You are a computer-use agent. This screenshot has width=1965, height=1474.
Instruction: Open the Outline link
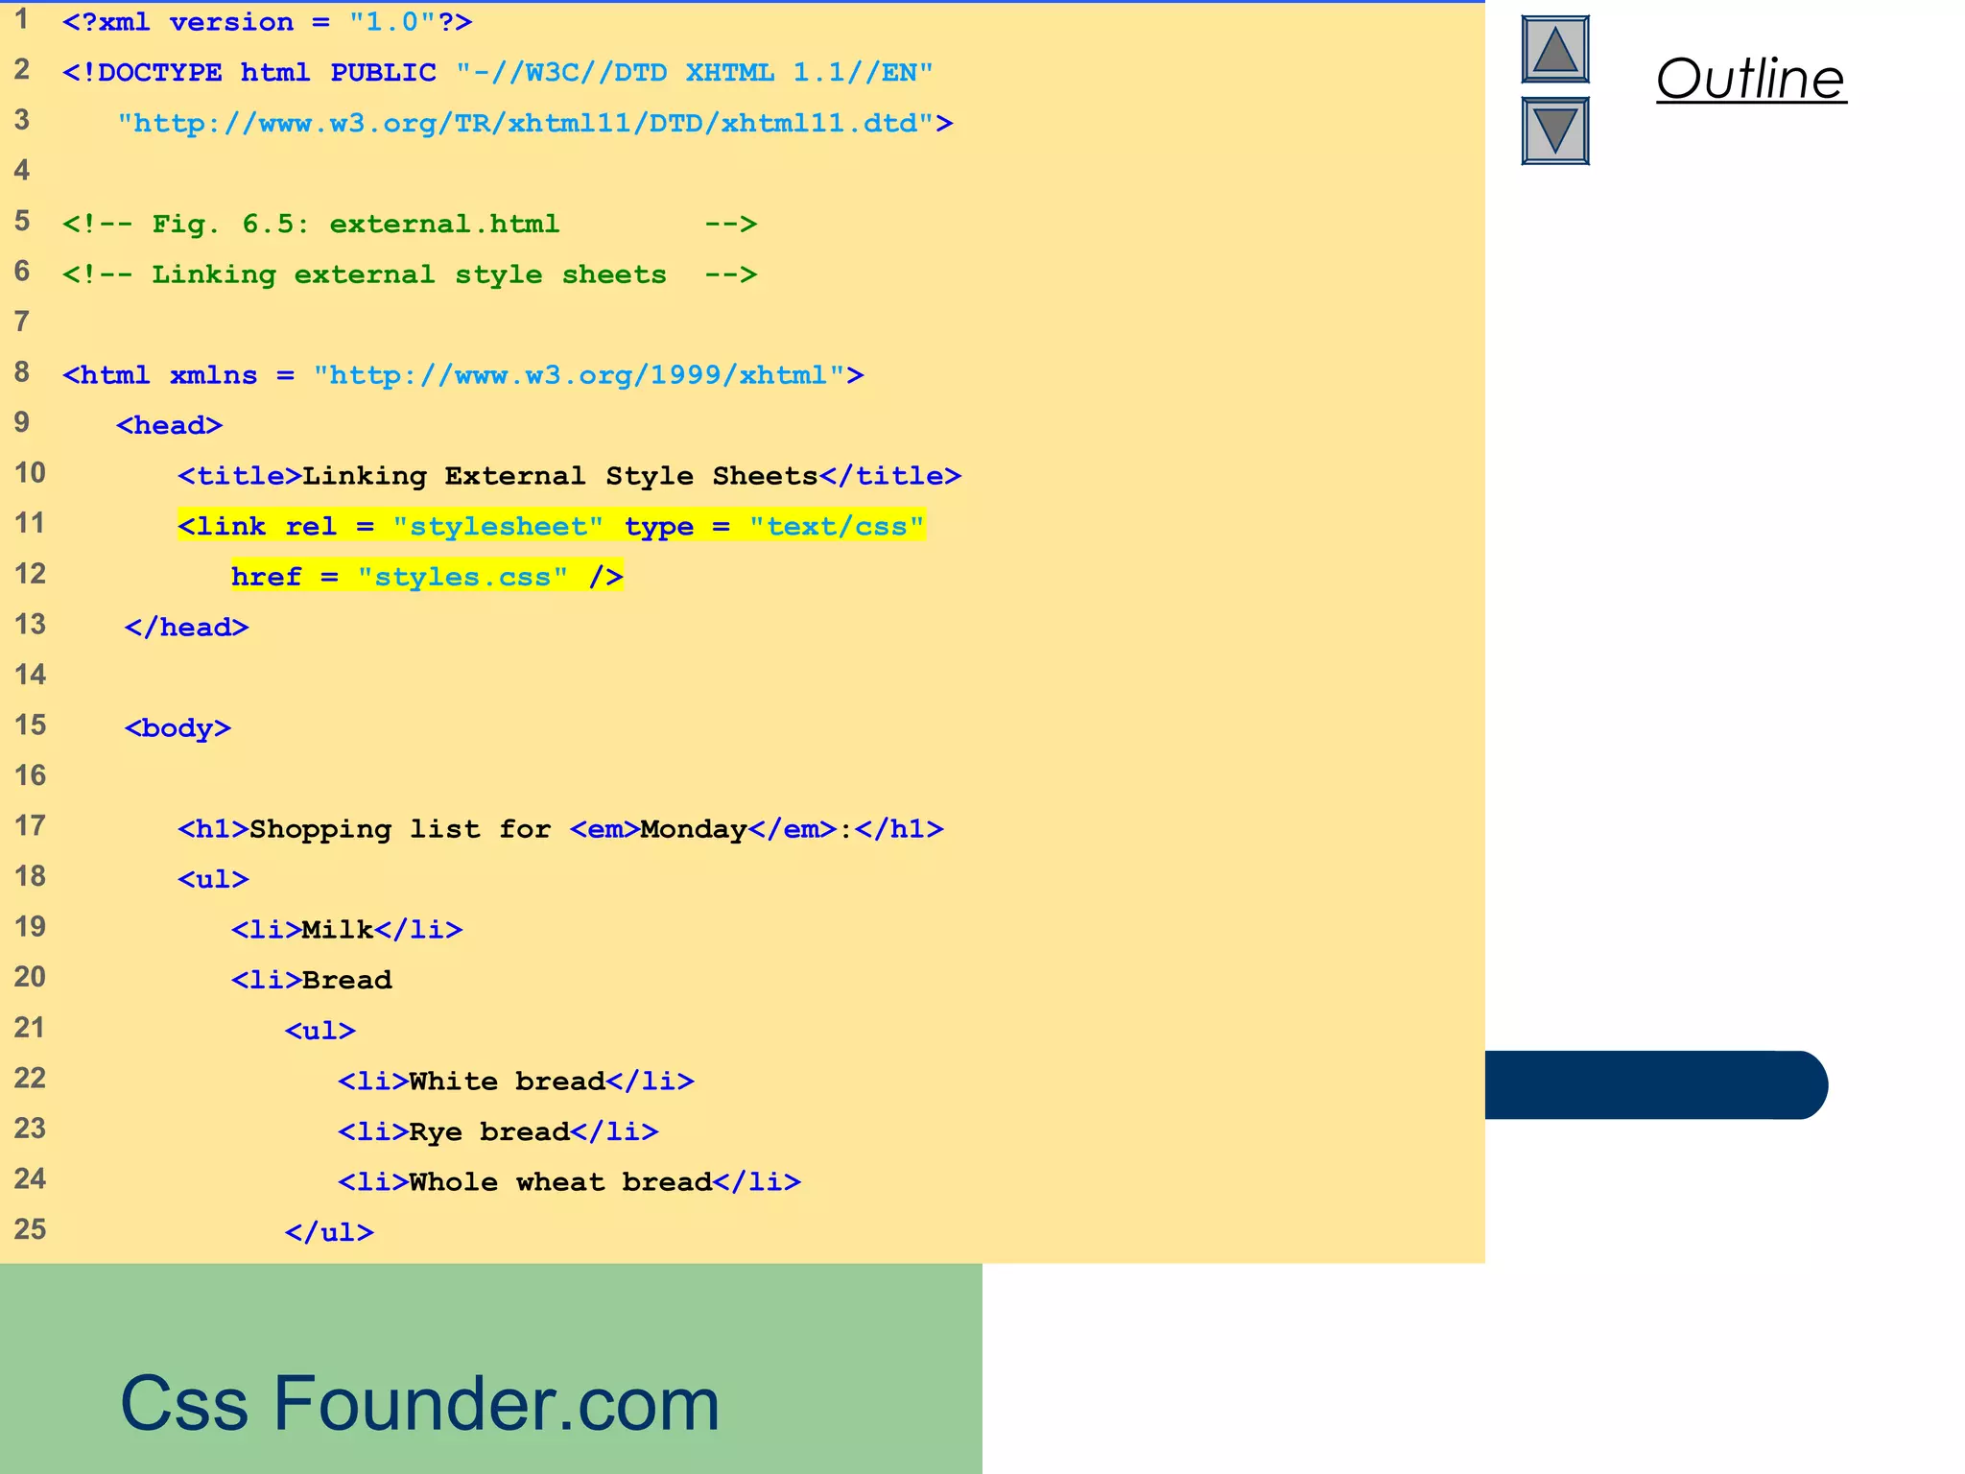(x=1751, y=79)
